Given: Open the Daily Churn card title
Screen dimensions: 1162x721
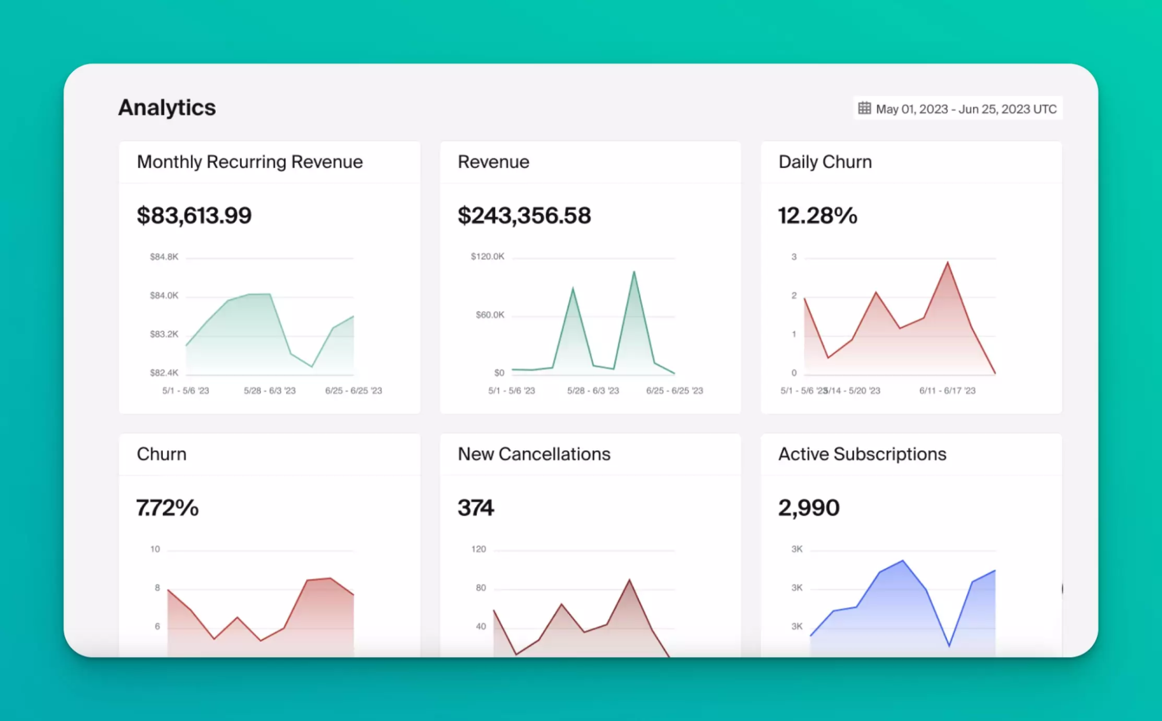Looking at the screenshot, I should 824,162.
